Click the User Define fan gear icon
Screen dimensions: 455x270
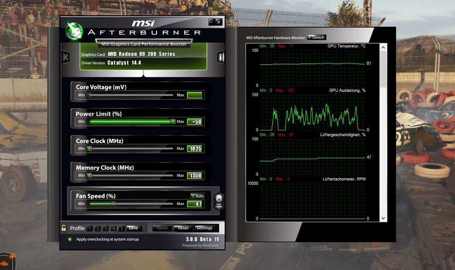[219, 201]
